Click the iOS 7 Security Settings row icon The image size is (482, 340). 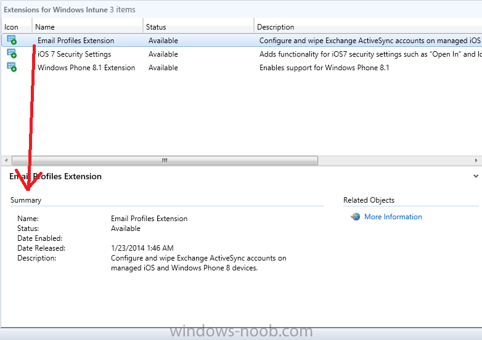12,54
